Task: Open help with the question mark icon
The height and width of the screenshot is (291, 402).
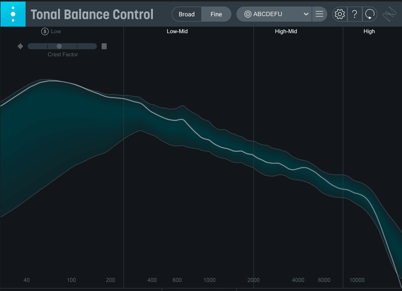Action: (x=355, y=14)
